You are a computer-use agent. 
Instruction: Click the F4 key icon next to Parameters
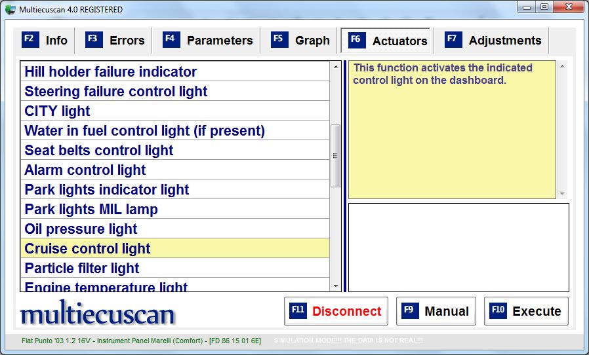click(171, 39)
